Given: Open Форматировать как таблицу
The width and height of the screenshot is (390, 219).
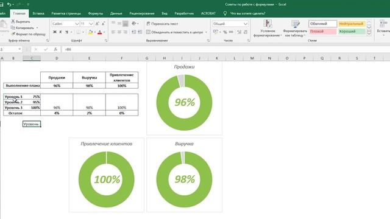Looking at the screenshot, I should coord(295,29).
